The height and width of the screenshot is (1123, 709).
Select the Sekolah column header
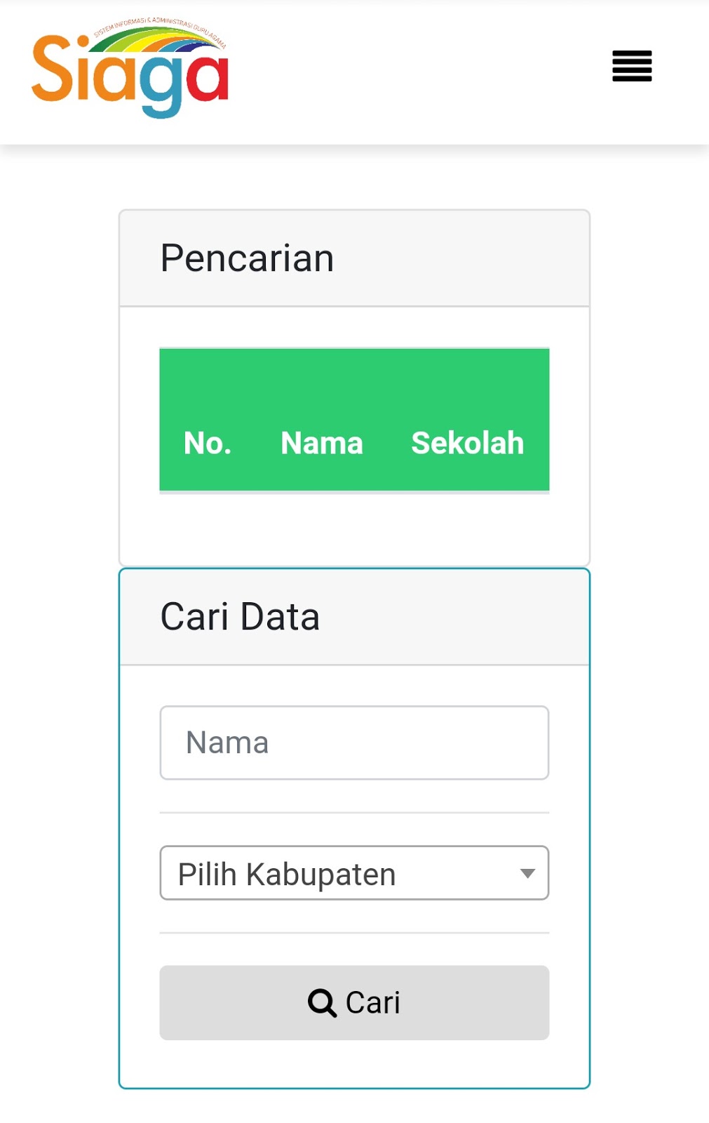pos(467,443)
